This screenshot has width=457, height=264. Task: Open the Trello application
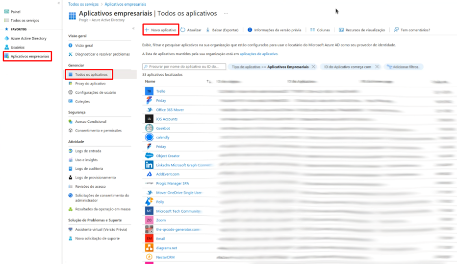(161, 91)
